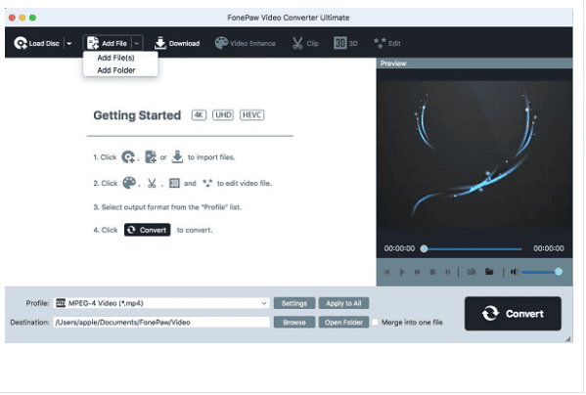This screenshot has width=586, height=395.
Task: Open the snapshot folder icon
Action: point(489,272)
